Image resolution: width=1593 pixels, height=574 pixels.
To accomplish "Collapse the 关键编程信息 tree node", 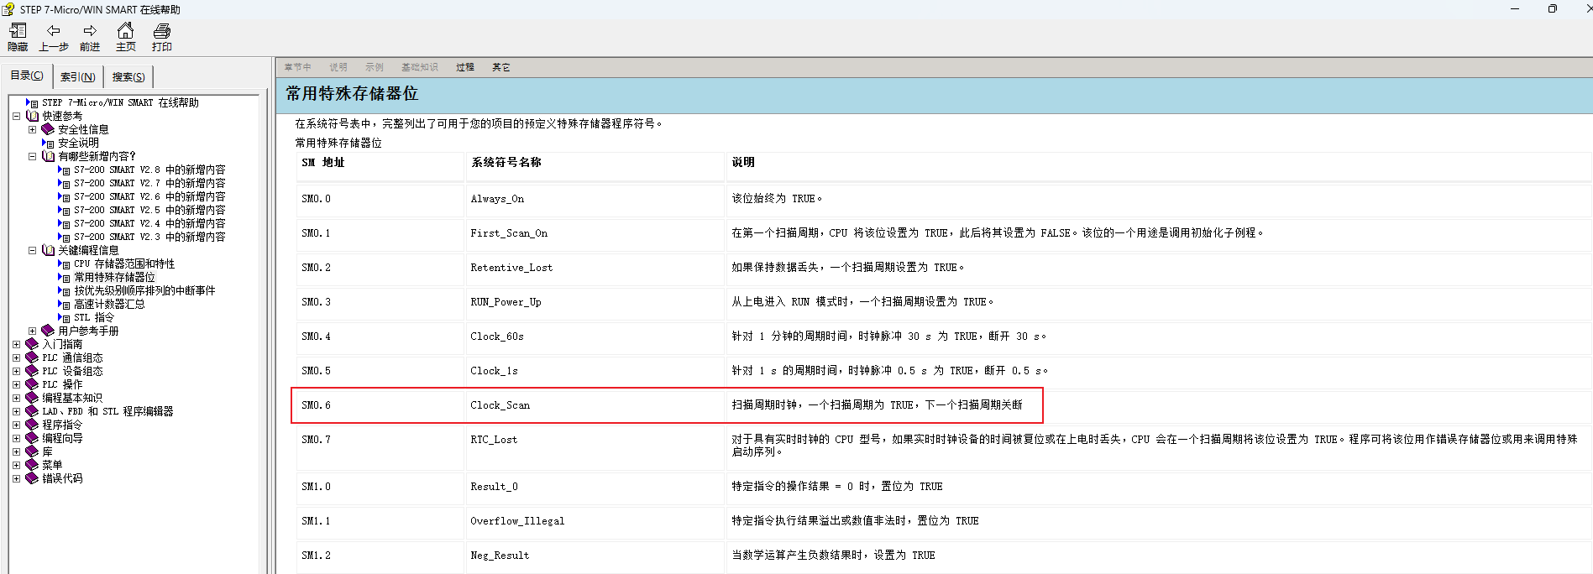I will 32,250.
